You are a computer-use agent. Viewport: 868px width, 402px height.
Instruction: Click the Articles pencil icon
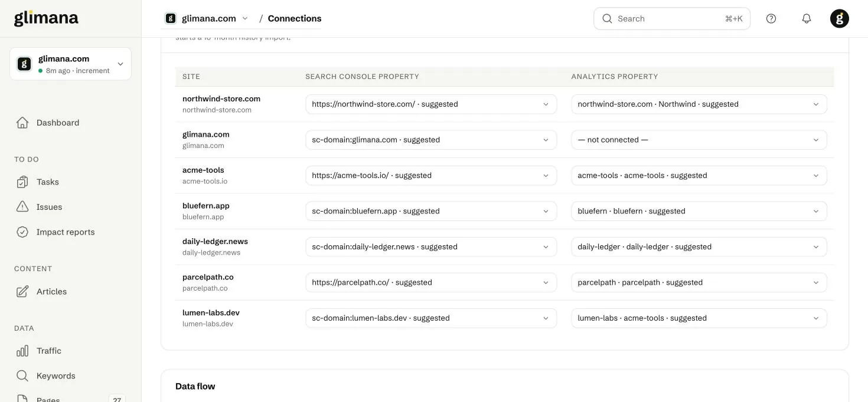tap(22, 291)
